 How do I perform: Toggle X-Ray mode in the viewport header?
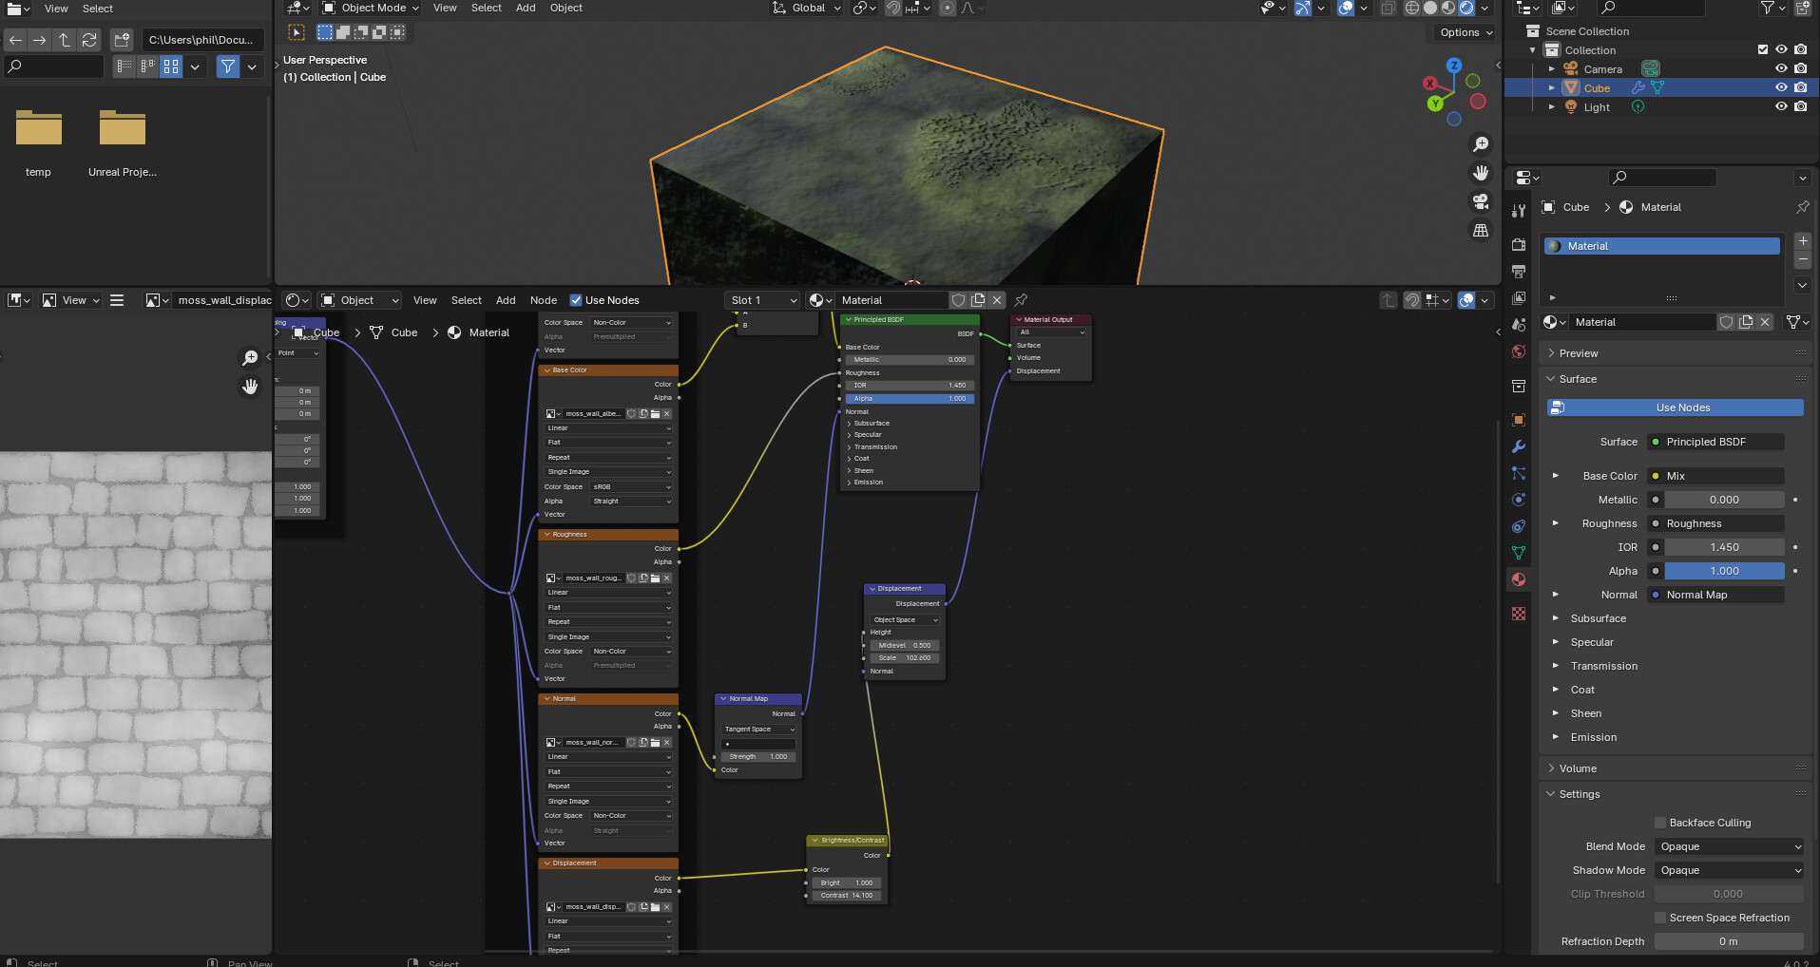pos(1389,8)
